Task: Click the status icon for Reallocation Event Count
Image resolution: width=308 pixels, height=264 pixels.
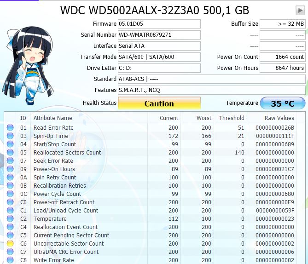Action: pos(10,227)
